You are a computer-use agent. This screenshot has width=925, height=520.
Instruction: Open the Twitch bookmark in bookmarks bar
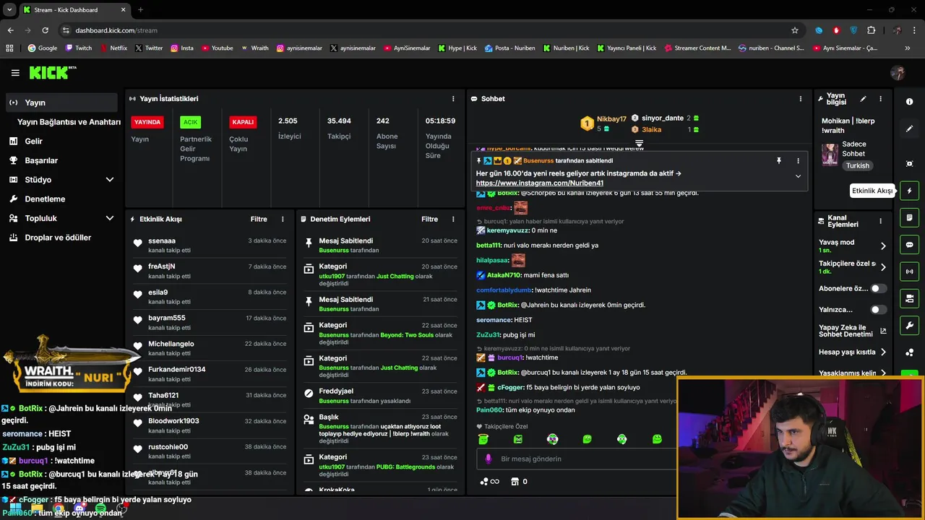point(79,48)
